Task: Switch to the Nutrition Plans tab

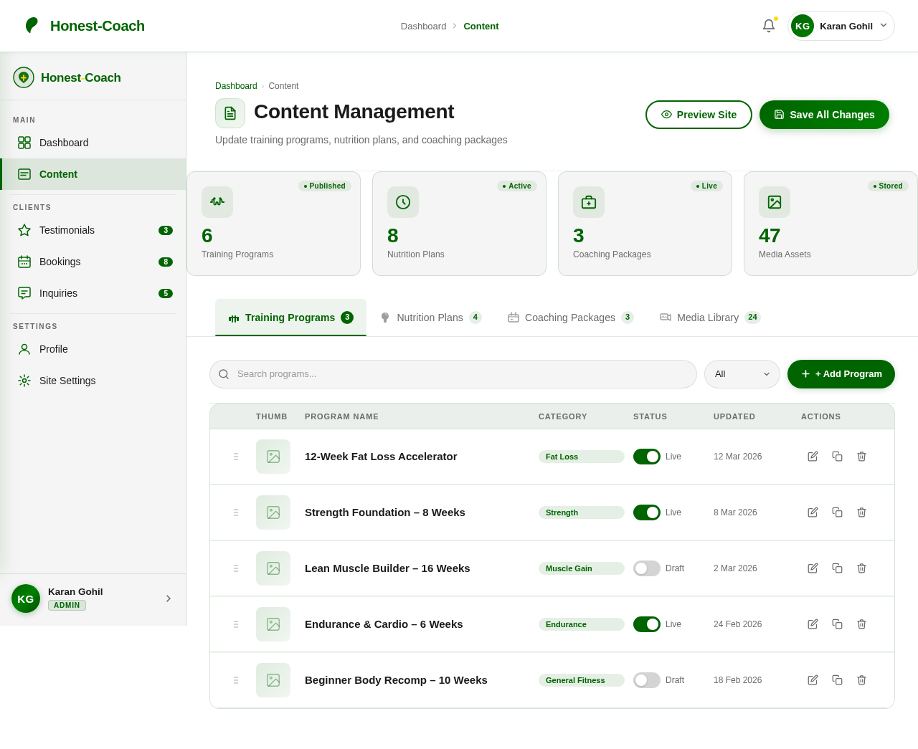Action: coord(430,318)
